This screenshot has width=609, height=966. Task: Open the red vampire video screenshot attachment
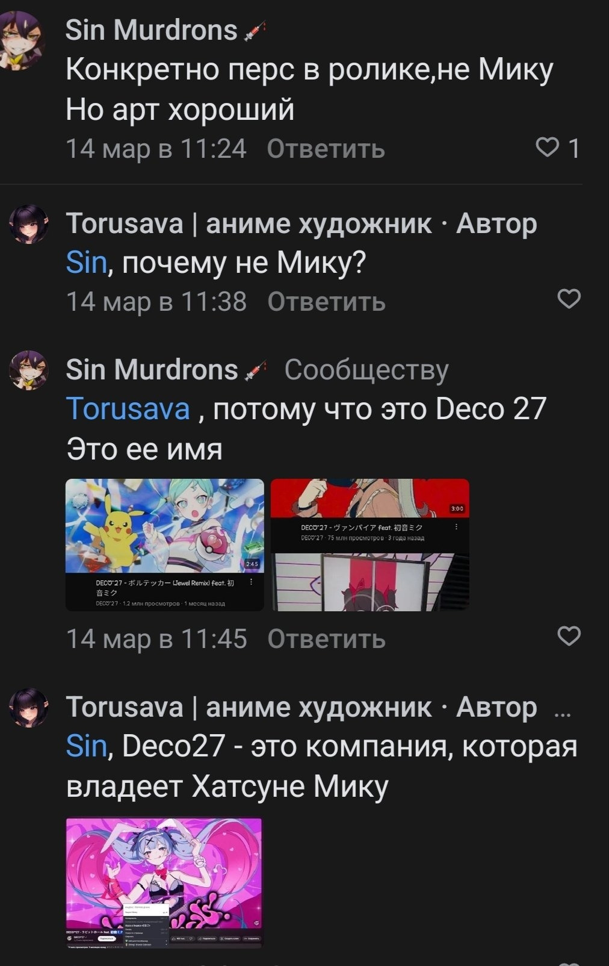369,545
